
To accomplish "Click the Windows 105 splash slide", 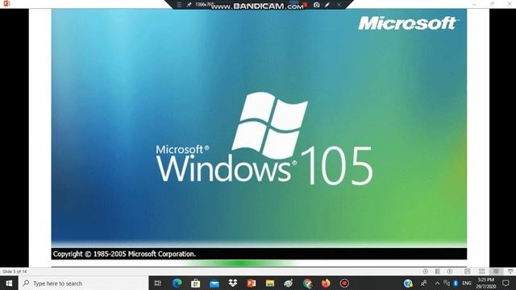I will pos(259,128).
